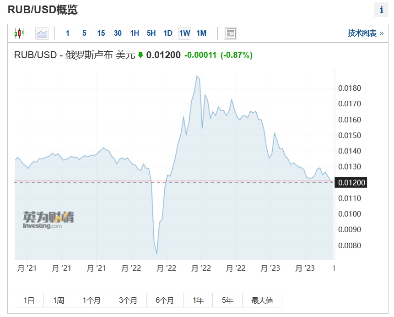Switch to the 1D interval
The width and height of the screenshot is (394, 317).
[x=168, y=33]
